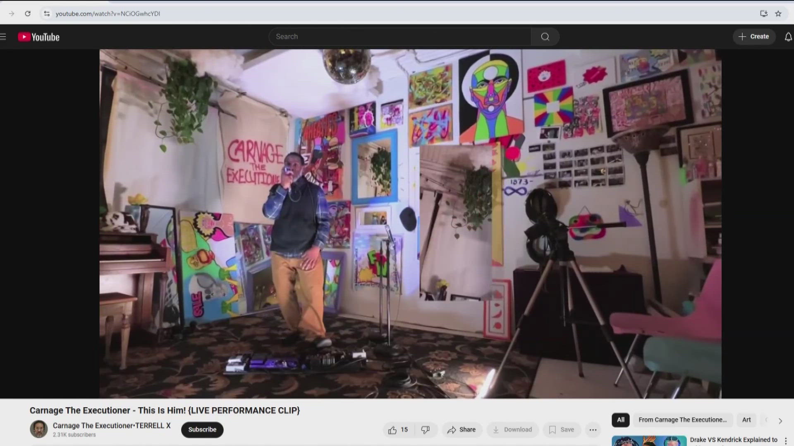This screenshot has height=446, width=794.
Task: Subscribe to Carnage The Executioner channel
Action: [x=202, y=430]
